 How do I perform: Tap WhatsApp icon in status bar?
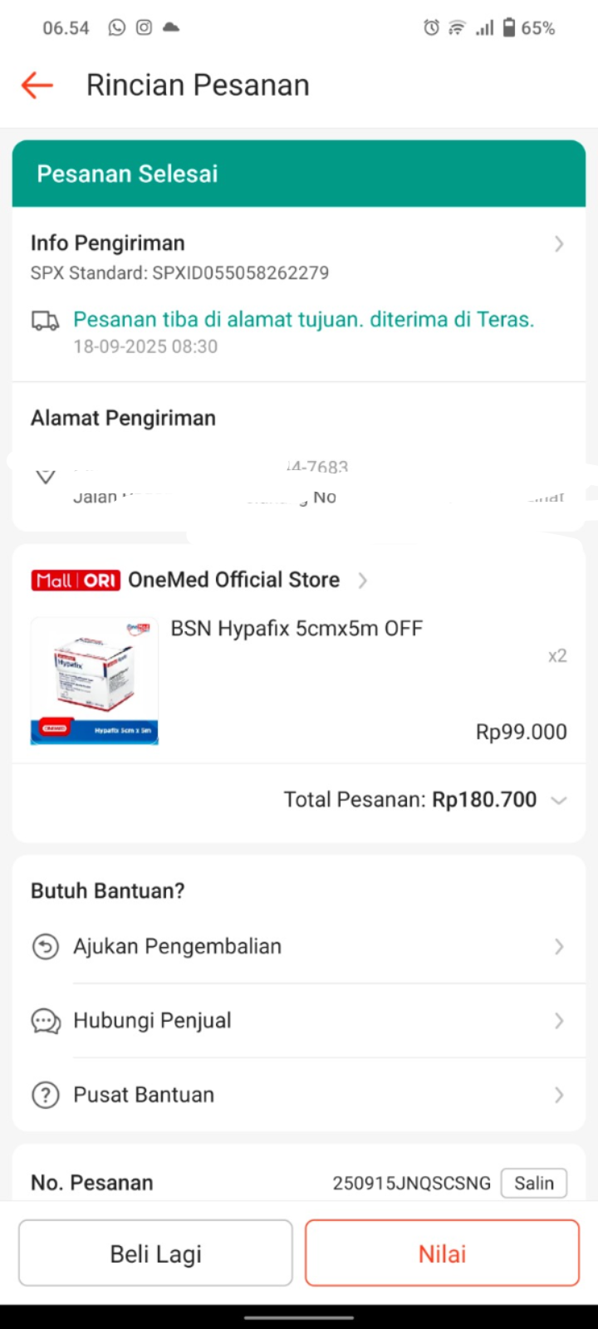117,27
